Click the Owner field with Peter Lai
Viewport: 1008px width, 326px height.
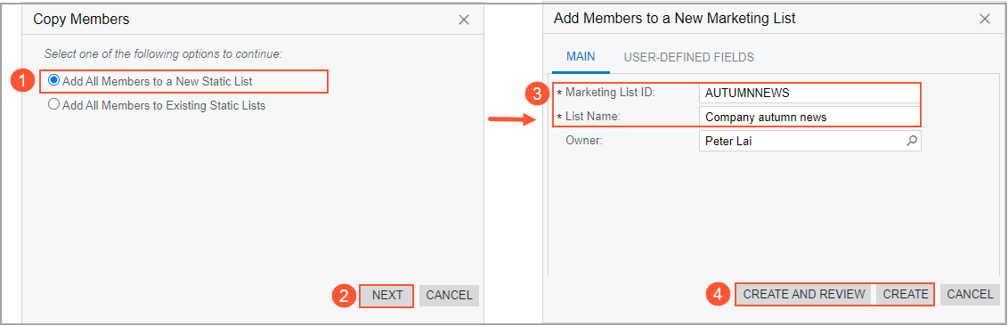[x=809, y=141]
